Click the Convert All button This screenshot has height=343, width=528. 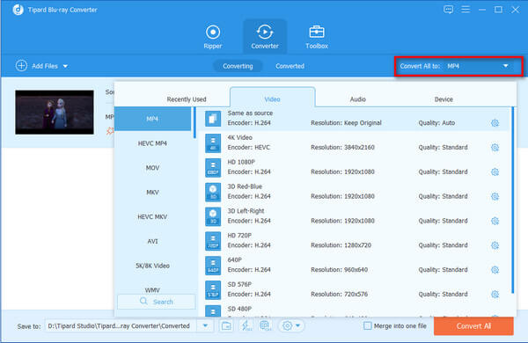[473, 325]
